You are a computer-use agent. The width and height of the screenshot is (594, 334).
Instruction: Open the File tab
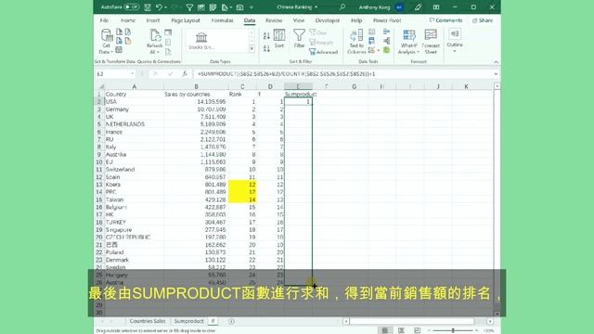[x=104, y=20]
